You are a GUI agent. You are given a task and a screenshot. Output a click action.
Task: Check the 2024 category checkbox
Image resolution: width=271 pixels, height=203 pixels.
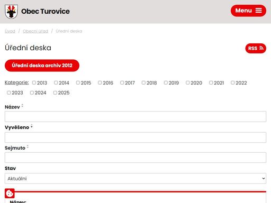[32, 93]
